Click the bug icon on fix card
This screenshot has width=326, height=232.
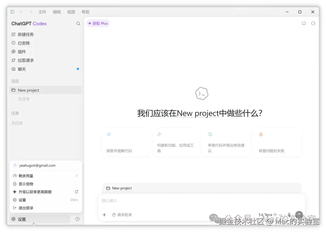[261, 134]
